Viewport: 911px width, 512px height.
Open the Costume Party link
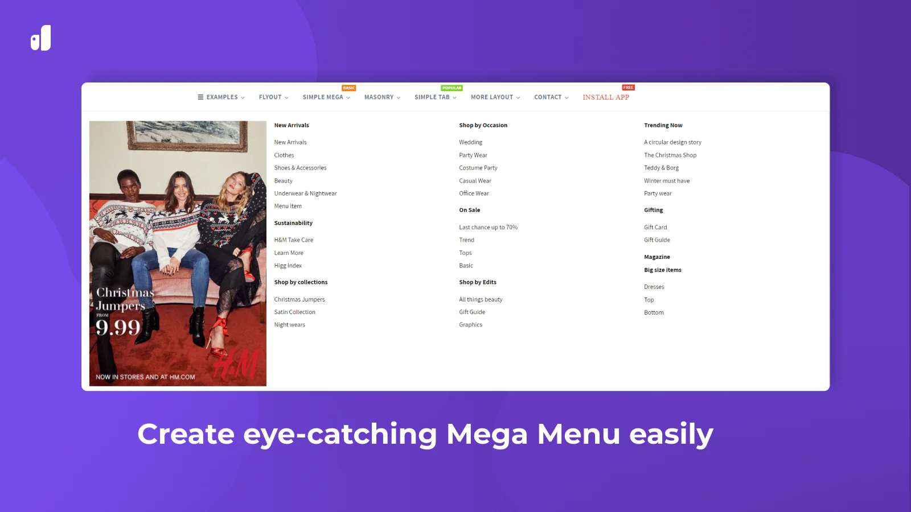click(478, 168)
